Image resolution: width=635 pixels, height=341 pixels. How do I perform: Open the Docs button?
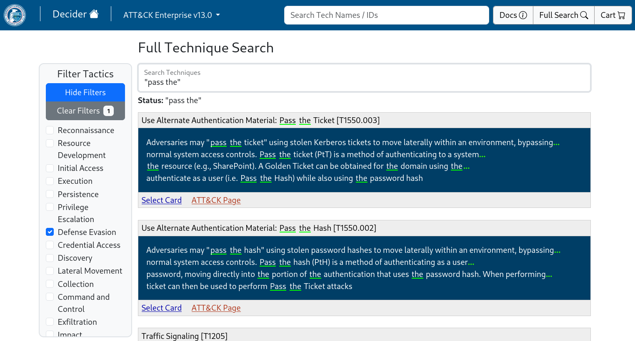[x=513, y=15]
